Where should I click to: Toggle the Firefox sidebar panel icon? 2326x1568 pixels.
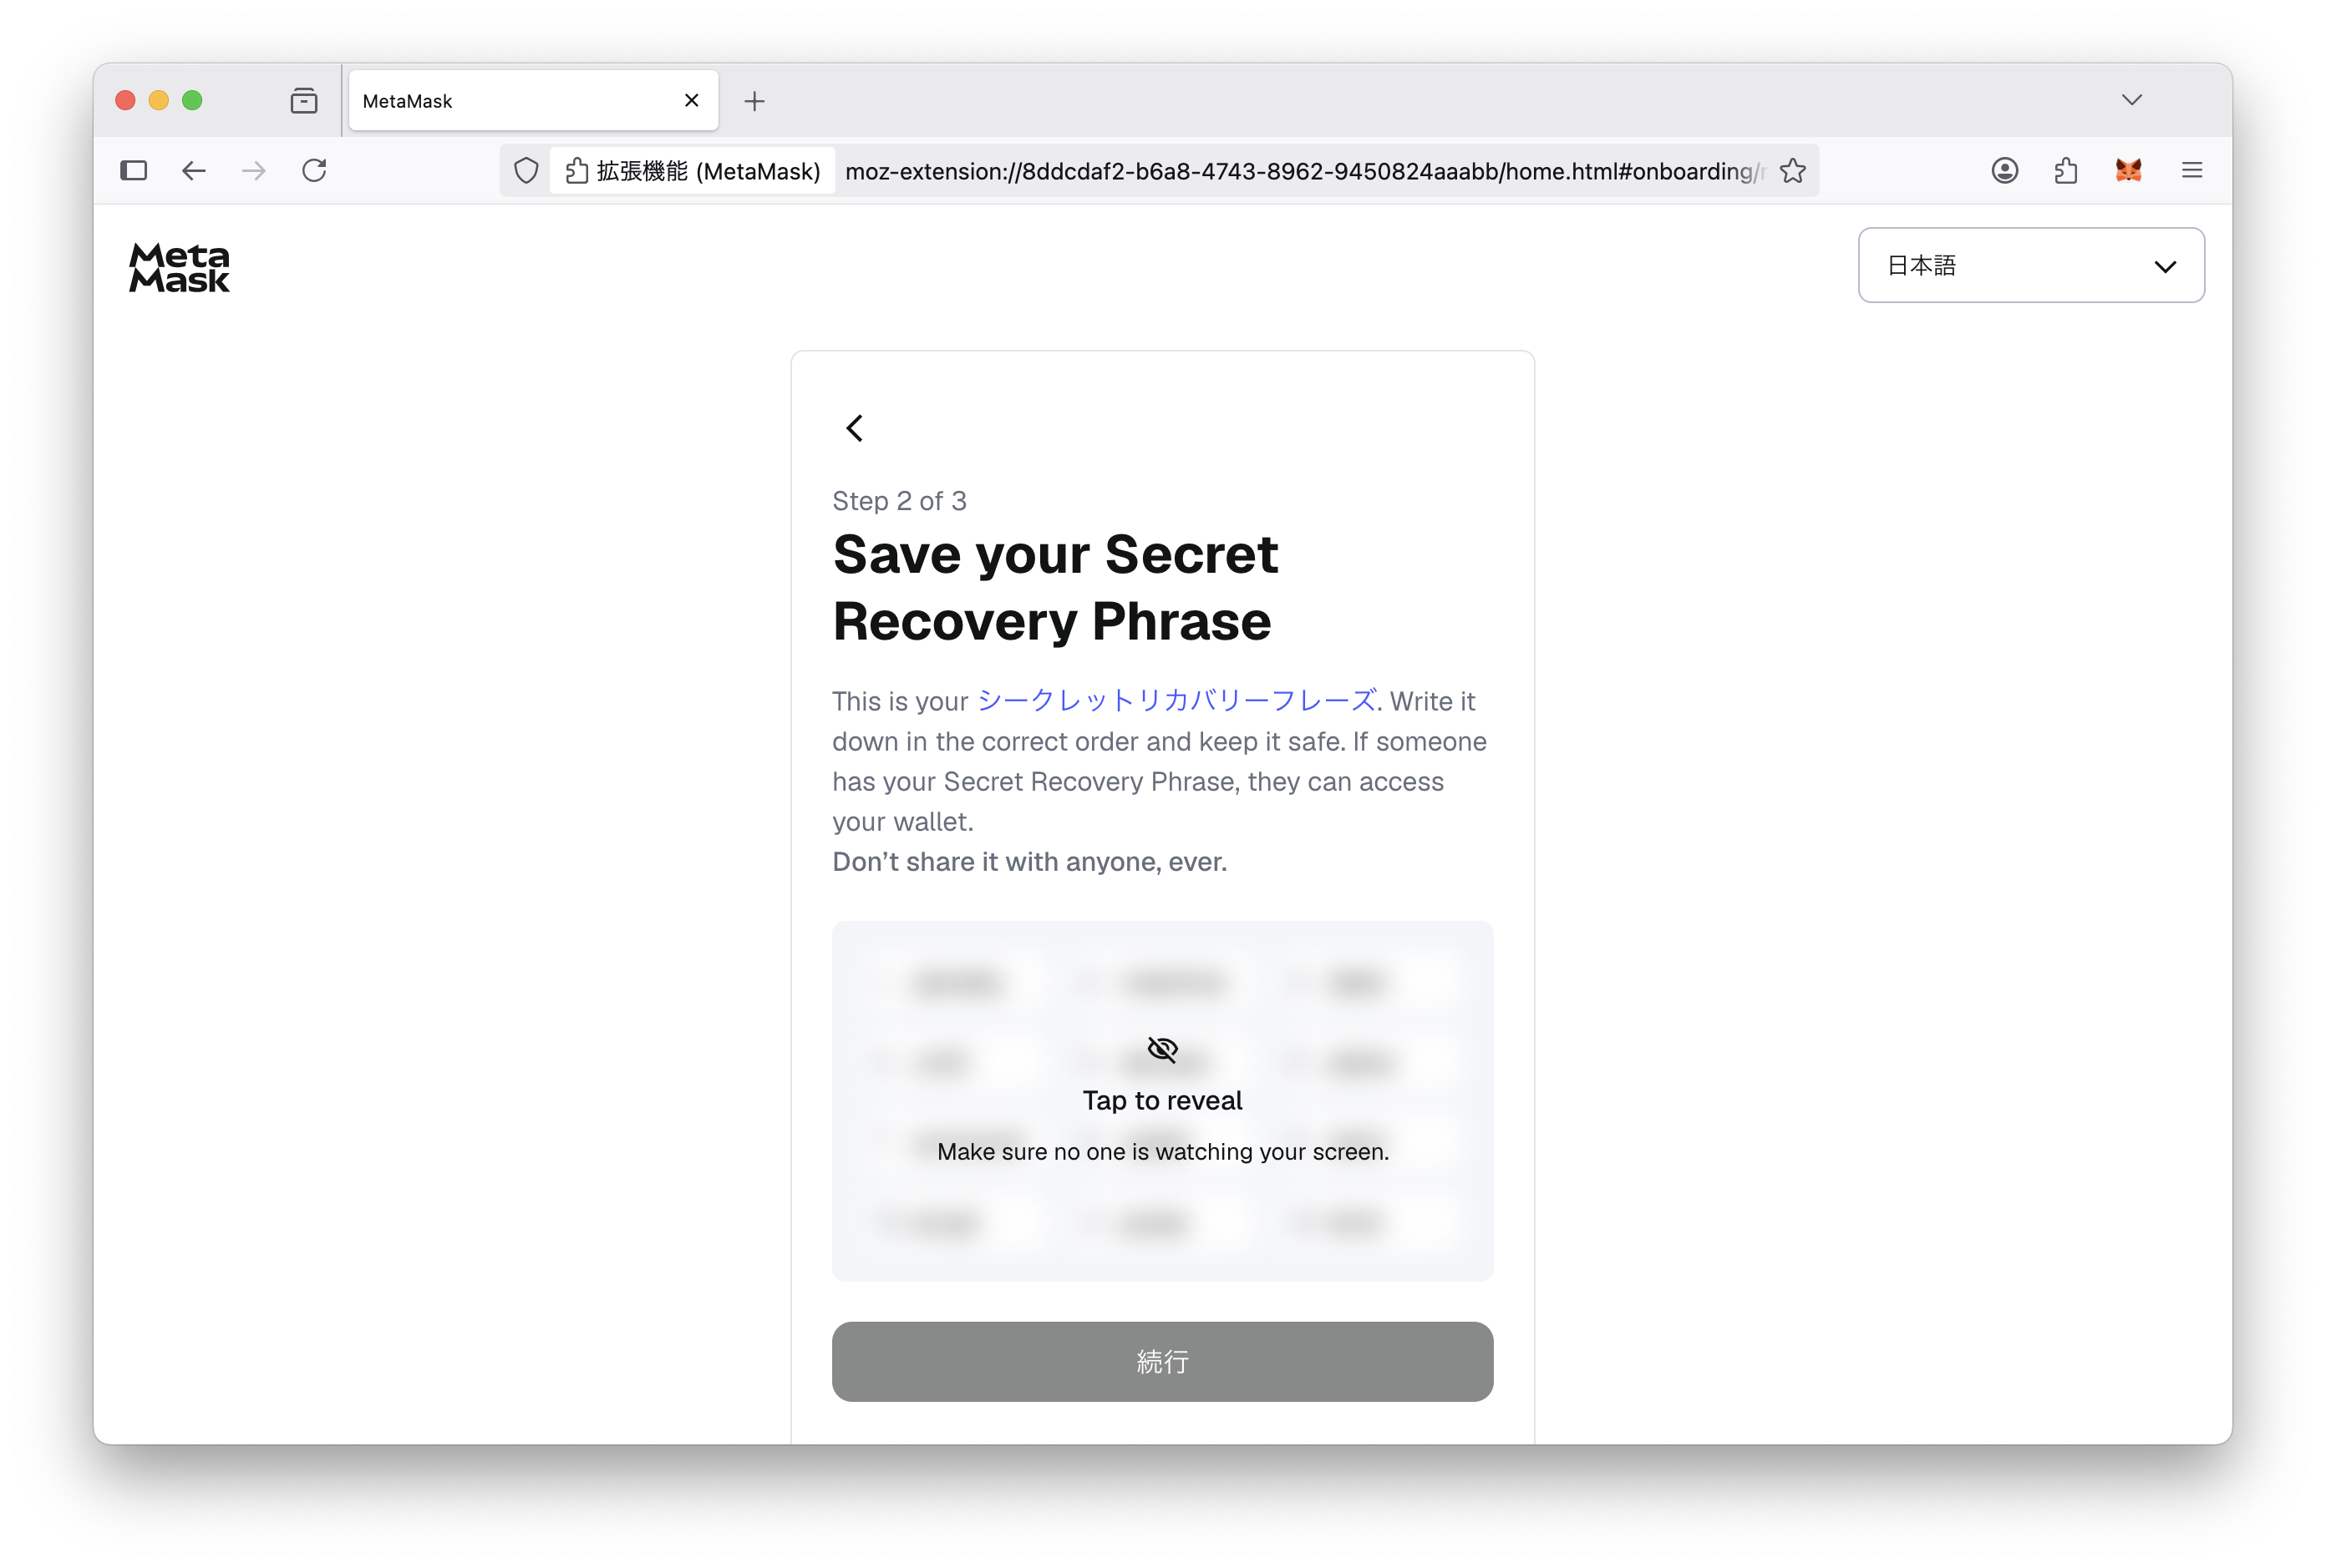click(133, 171)
